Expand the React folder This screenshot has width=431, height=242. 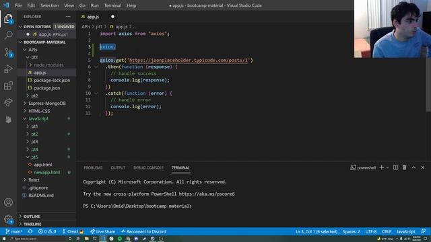pyautogui.click(x=34, y=180)
